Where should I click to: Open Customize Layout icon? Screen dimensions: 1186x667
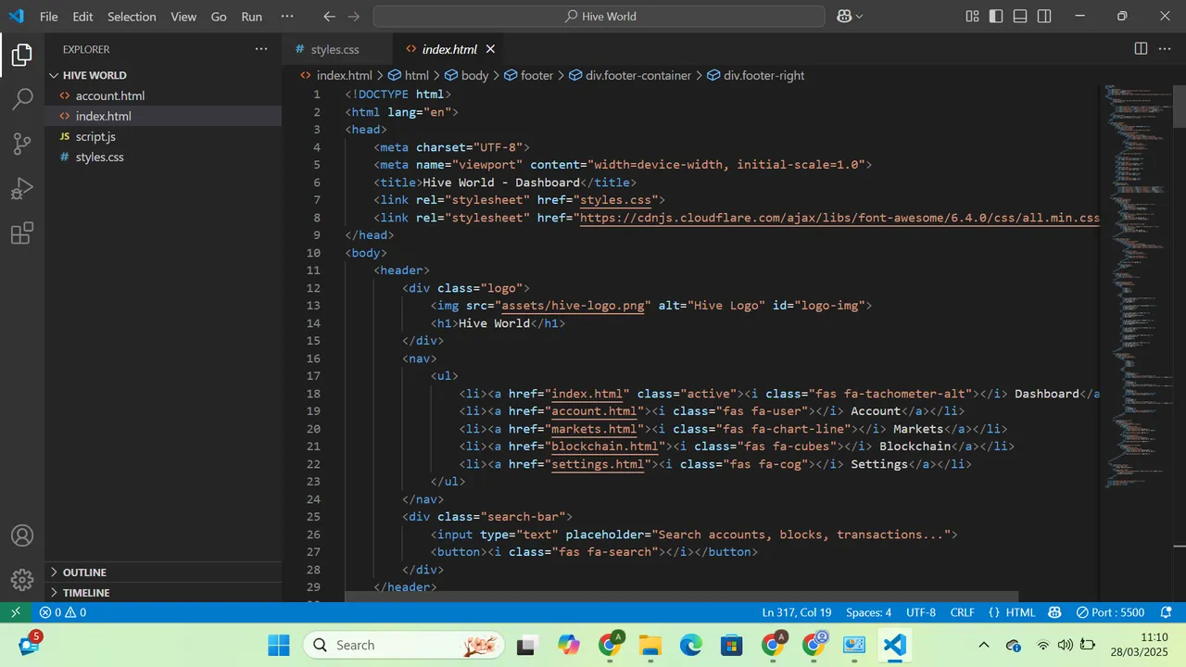(x=972, y=17)
